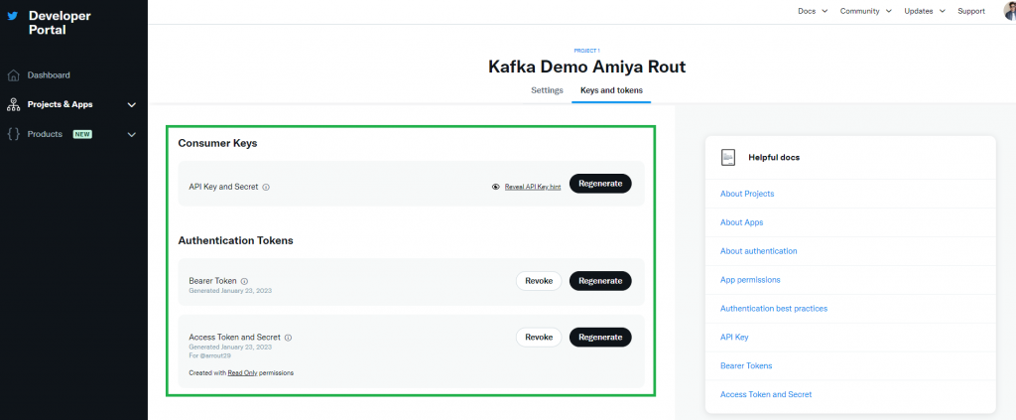Click info icon beside Access Token and Secret
The height and width of the screenshot is (420, 1016).
tap(288, 338)
